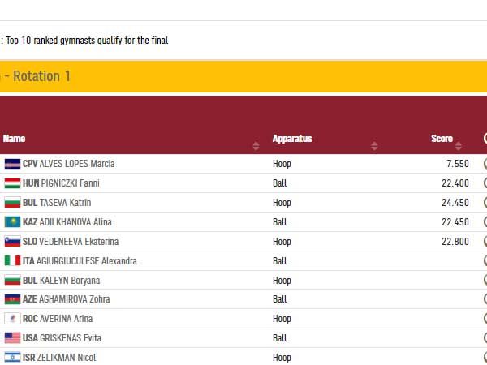Click the Cape Verde flag beside ALVES LOPES
This screenshot has width=487, height=365.
pyautogui.click(x=12, y=164)
